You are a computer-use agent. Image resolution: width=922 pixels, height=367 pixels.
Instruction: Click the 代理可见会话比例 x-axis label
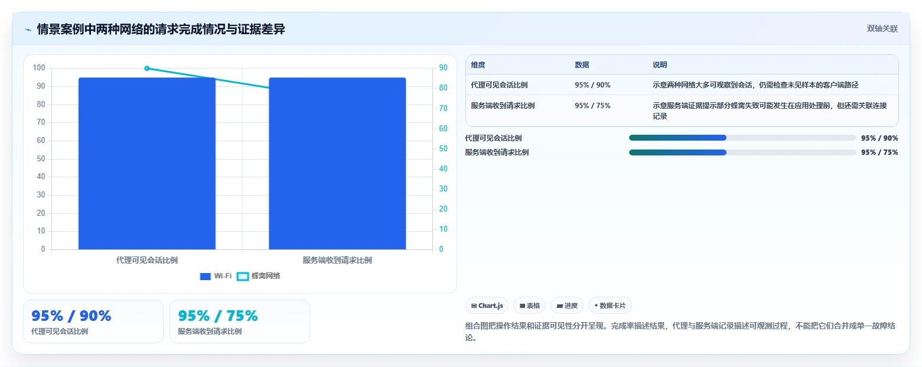coord(147,260)
